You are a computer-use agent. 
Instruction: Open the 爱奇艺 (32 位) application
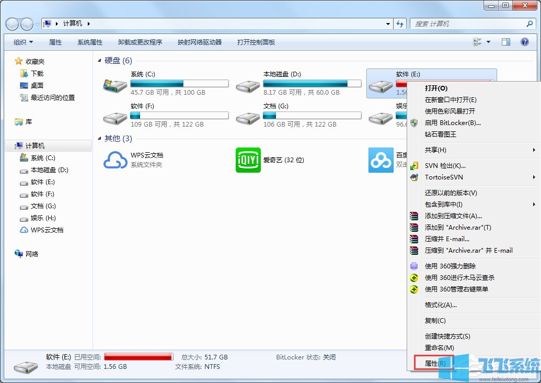tap(248, 160)
